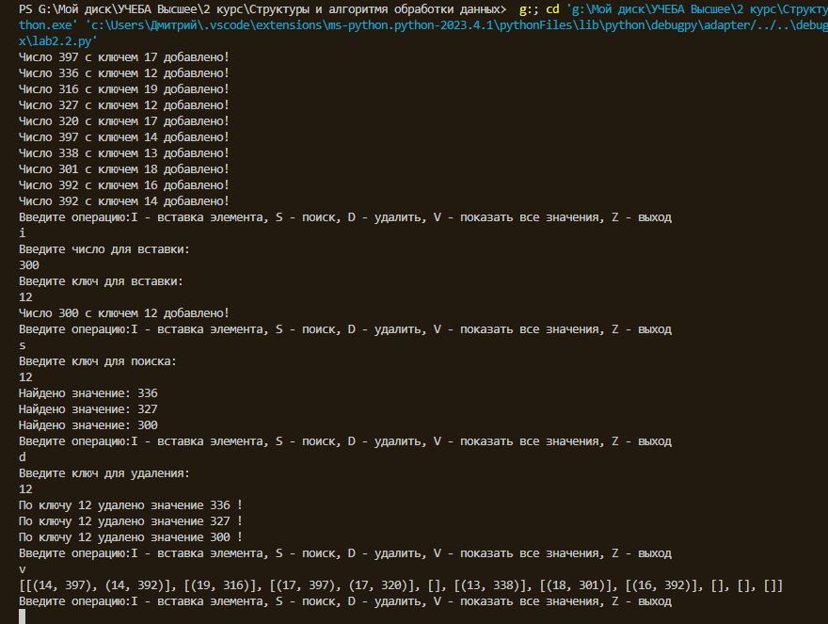Click the yellow 'cd' command in prompt line

553,9
